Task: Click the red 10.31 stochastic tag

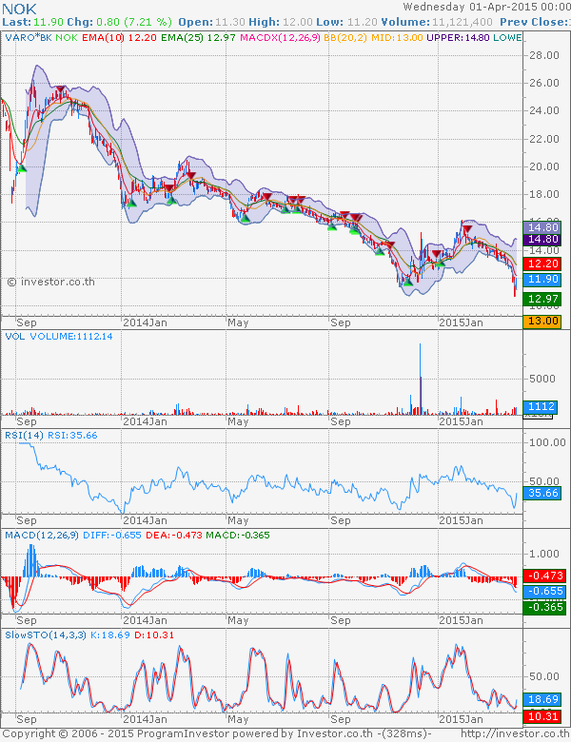Action: pos(542,716)
